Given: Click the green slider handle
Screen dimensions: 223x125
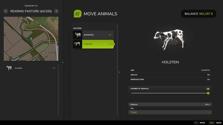Looking at the screenshot, I should click(208, 93).
